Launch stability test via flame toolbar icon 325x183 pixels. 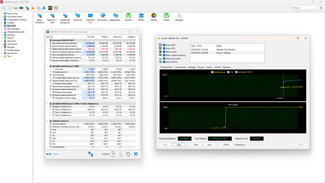pyautogui.click(x=33, y=8)
